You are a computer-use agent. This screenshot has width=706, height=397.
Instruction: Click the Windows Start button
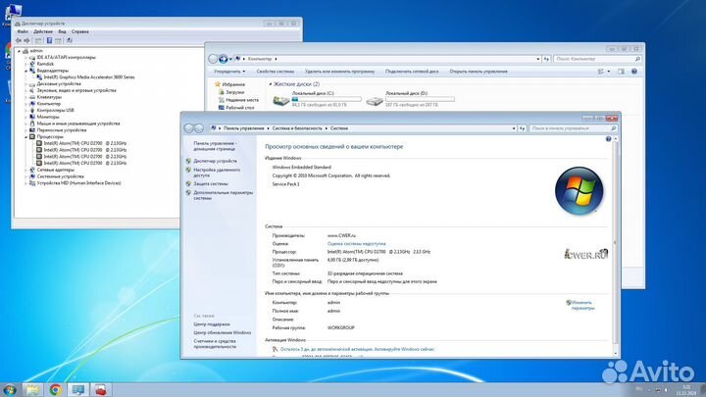click(x=12, y=388)
